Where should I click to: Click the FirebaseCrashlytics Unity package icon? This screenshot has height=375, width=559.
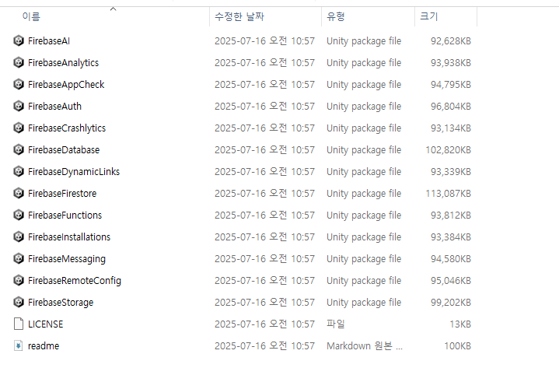[19, 128]
